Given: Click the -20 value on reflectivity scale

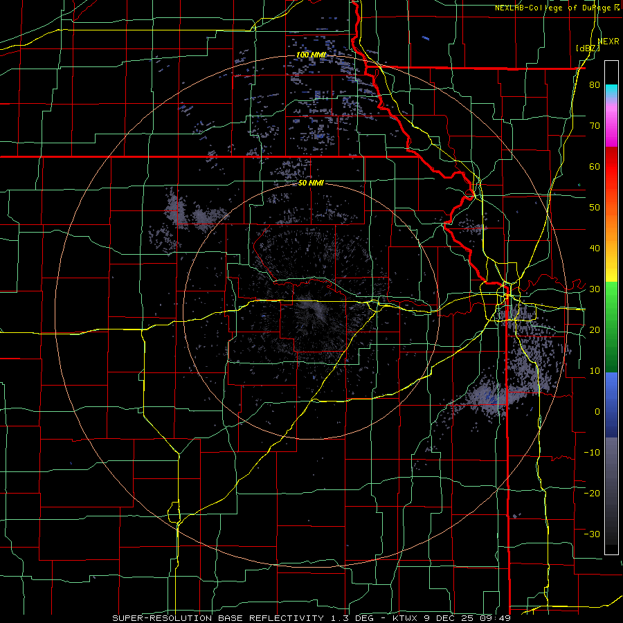Looking at the screenshot, I should point(592,494).
